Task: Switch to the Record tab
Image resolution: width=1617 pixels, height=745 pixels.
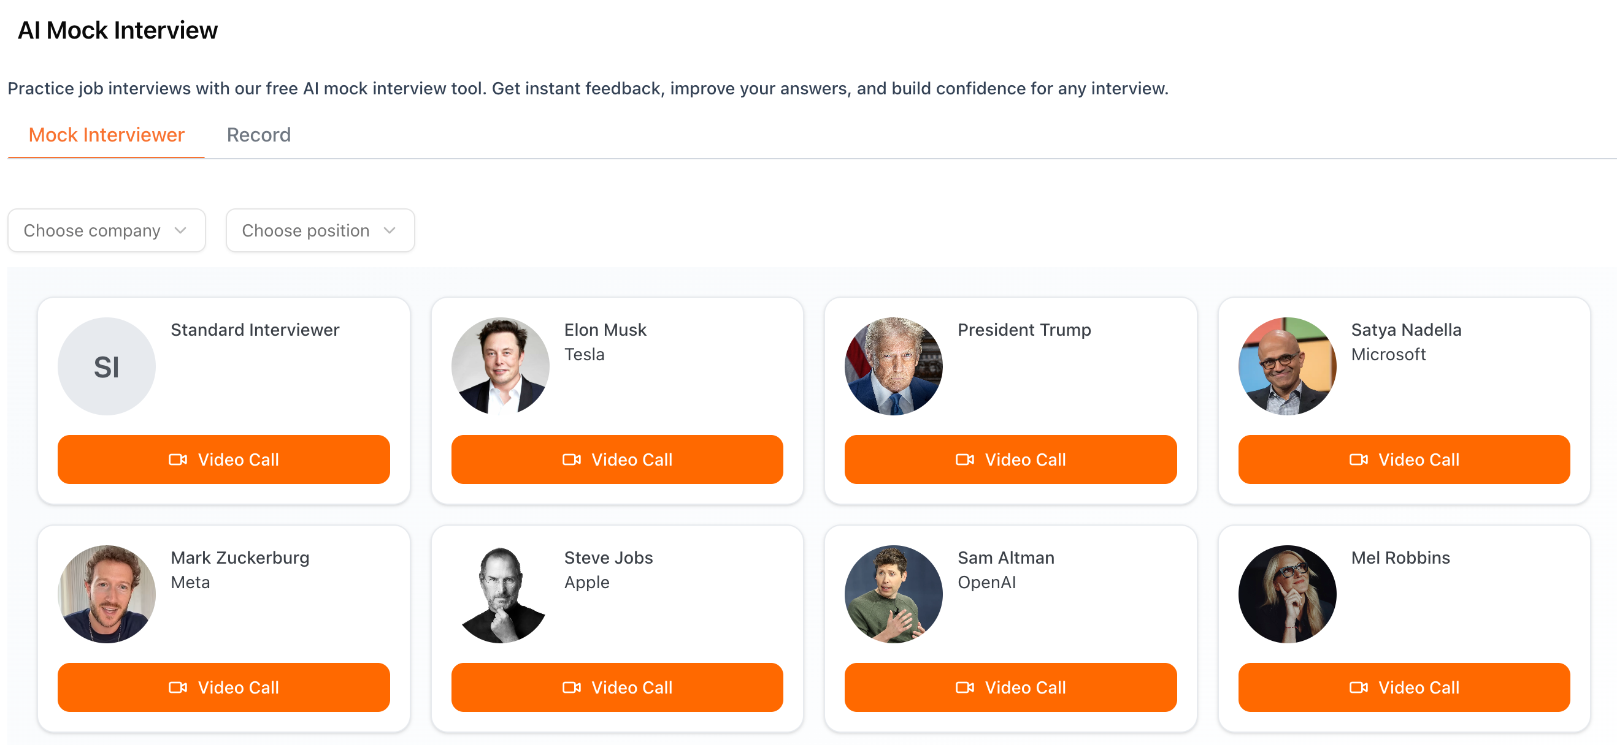Action: click(259, 135)
